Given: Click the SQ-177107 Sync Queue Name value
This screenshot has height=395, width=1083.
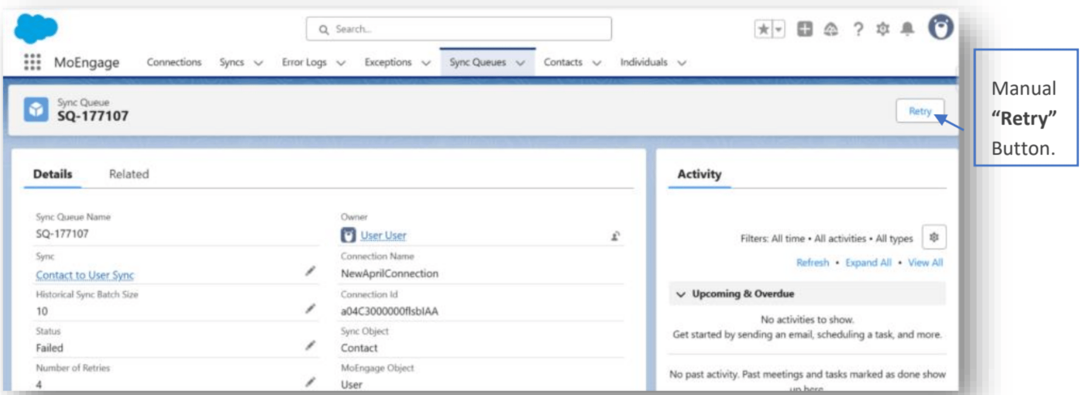Looking at the screenshot, I should click(x=62, y=234).
